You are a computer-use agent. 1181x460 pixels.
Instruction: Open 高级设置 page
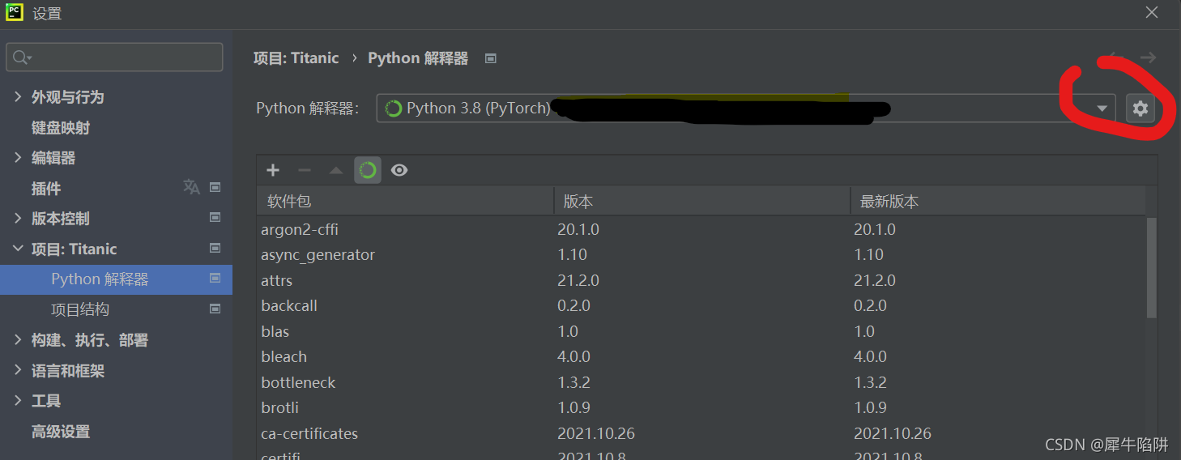(61, 432)
